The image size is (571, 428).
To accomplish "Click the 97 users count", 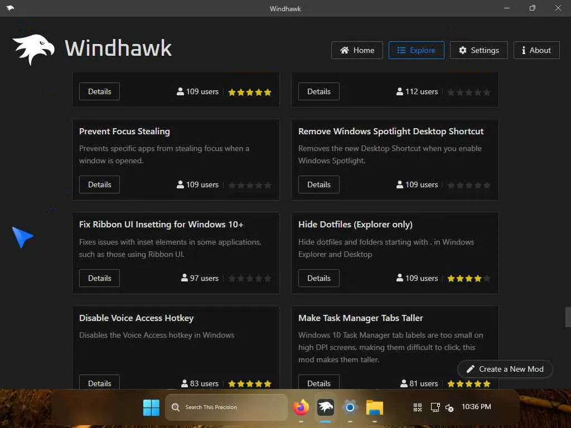I will (200, 278).
